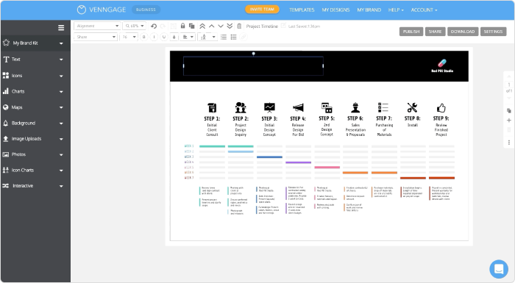Expand My Brand Kit panel
515x283 pixels.
[35, 43]
